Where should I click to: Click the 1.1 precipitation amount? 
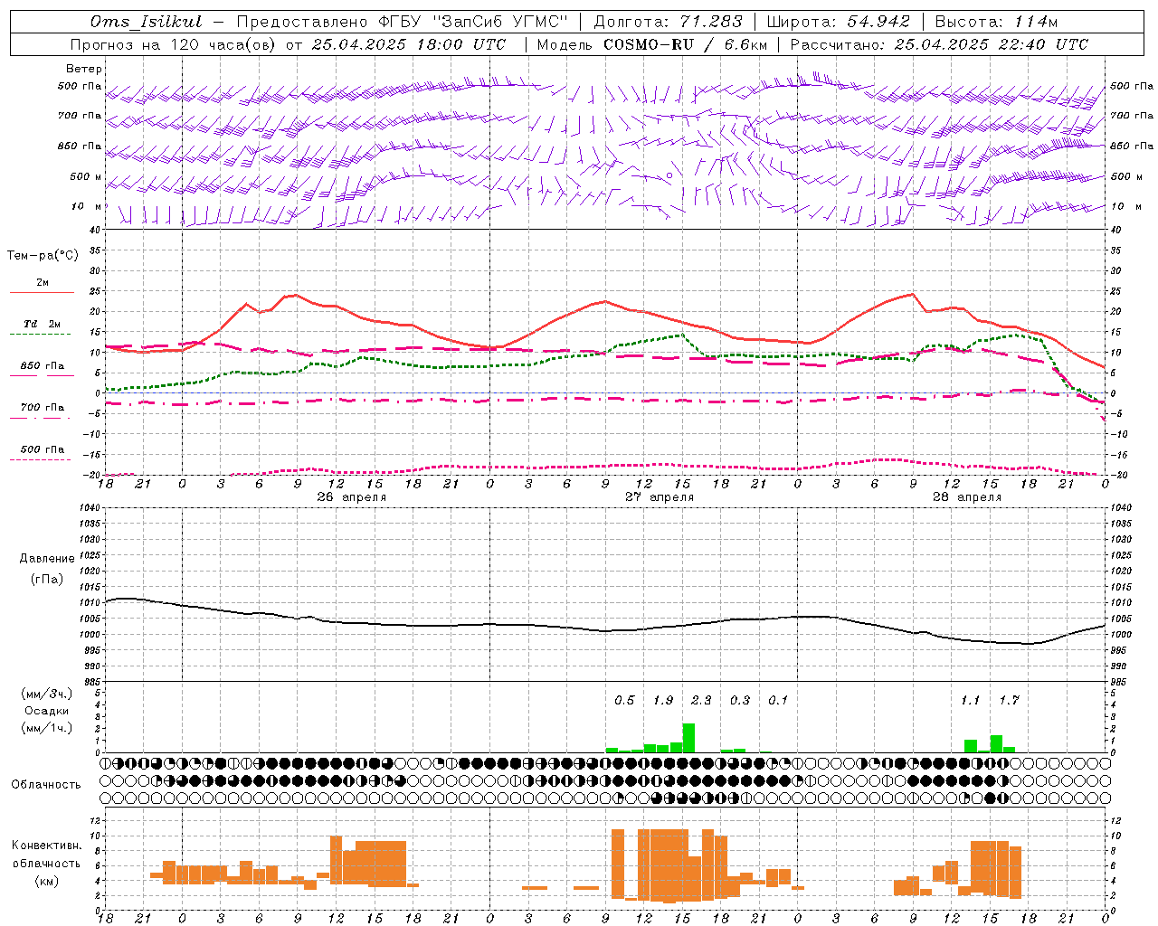point(970,700)
